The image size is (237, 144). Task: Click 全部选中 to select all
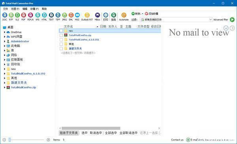click(x=111, y=133)
